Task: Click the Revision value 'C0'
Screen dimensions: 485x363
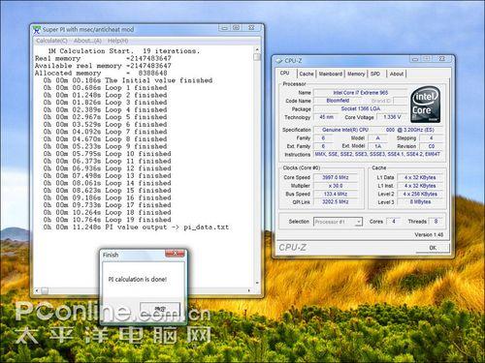Action: point(431,146)
